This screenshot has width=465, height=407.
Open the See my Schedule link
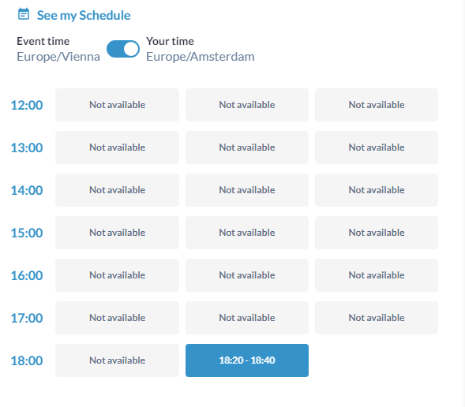pyautogui.click(x=84, y=16)
